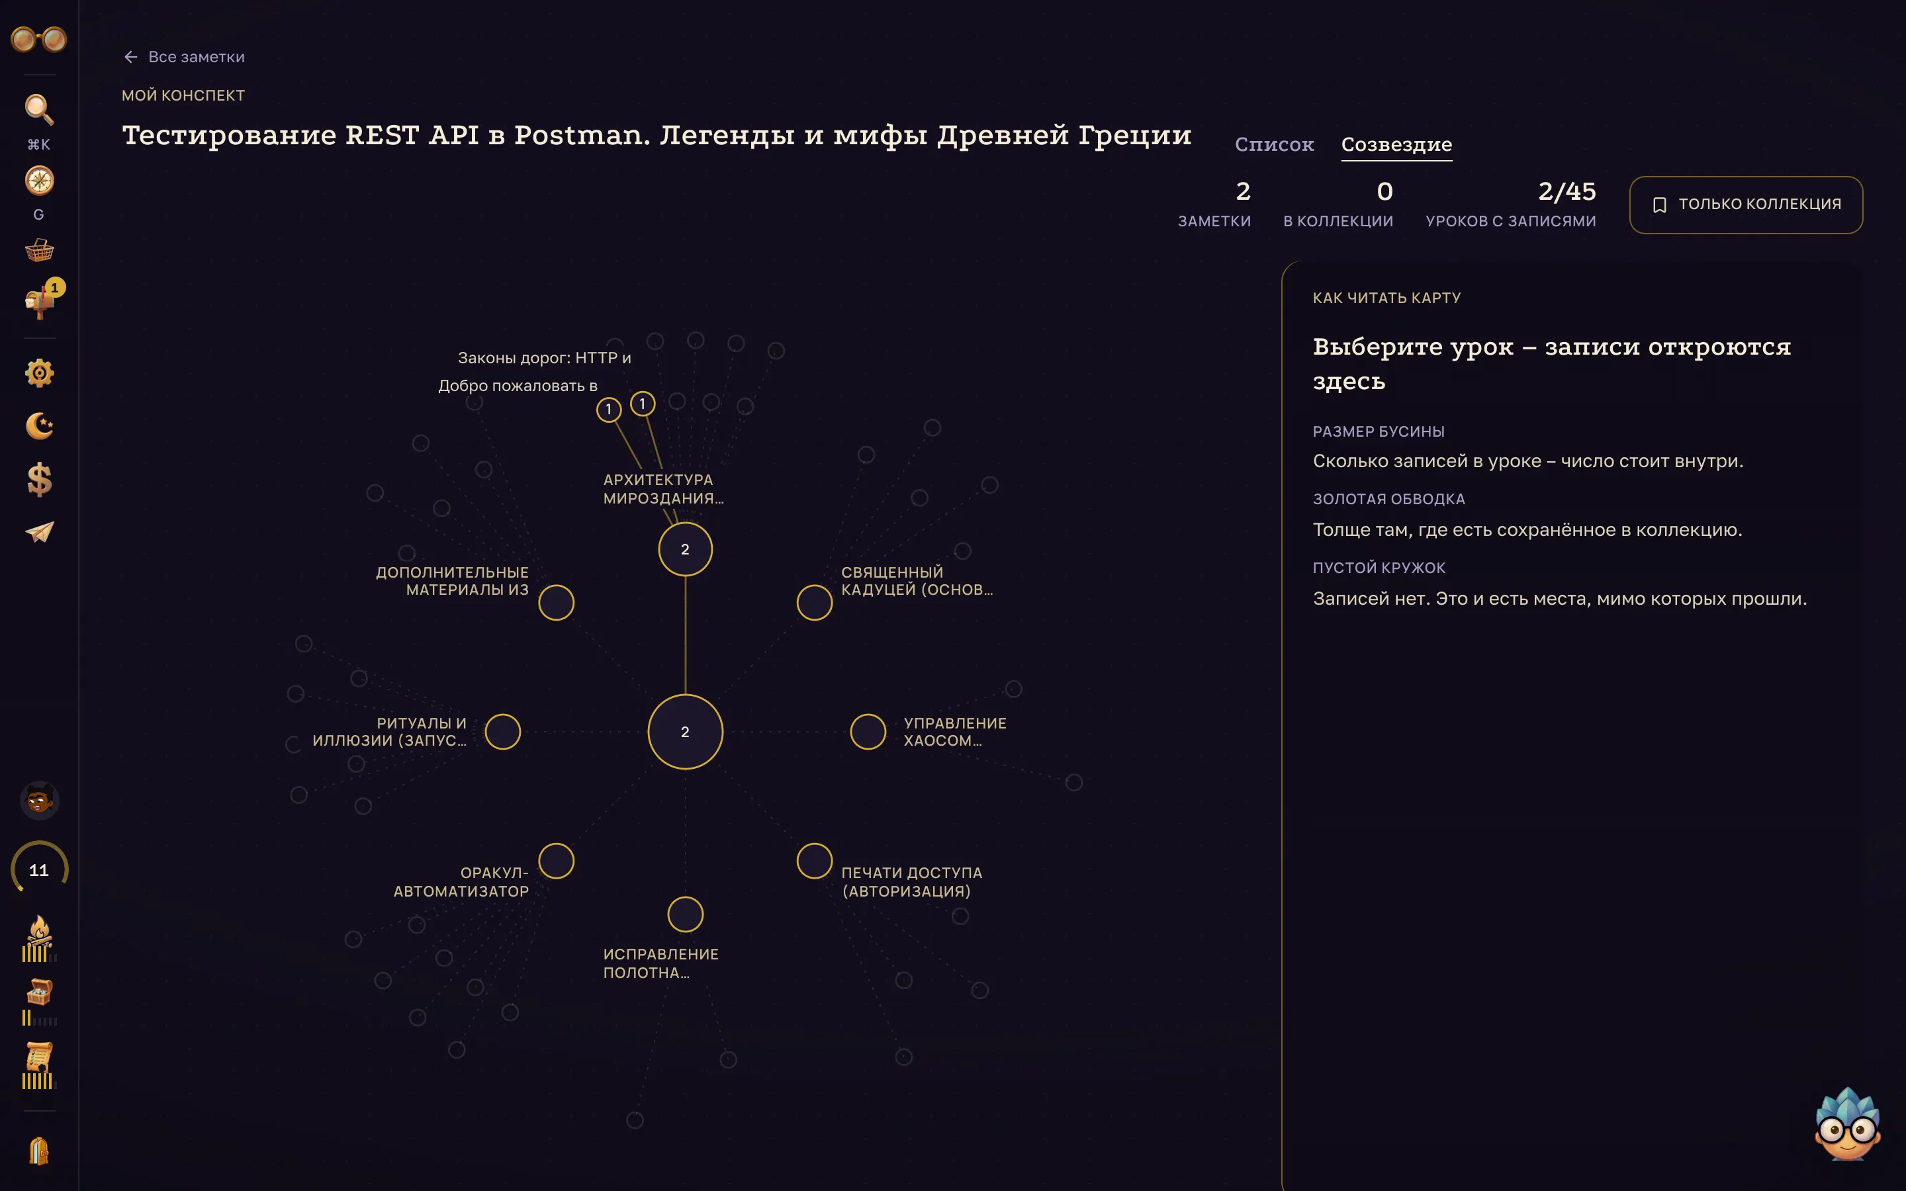Screen dimensions: 1906x1191
Task: Select the Архитектура мироздания node with 2
Action: [x=685, y=549]
